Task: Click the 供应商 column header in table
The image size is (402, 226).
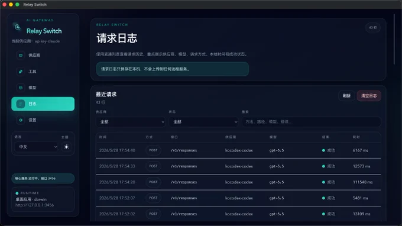Action: (x=231, y=137)
